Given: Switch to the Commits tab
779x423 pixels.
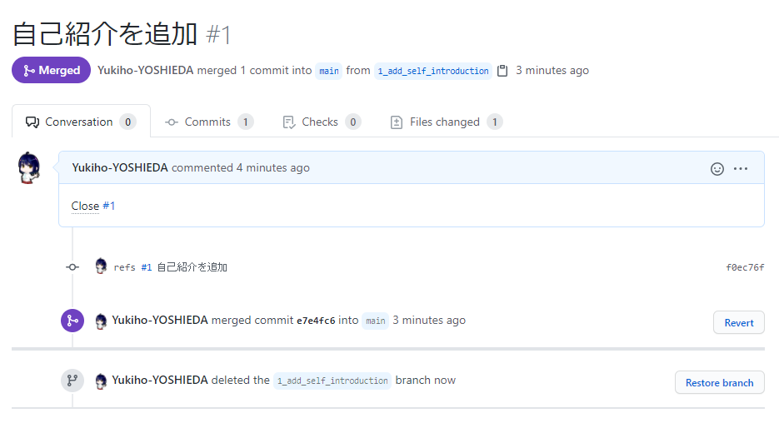Looking at the screenshot, I should [208, 122].
